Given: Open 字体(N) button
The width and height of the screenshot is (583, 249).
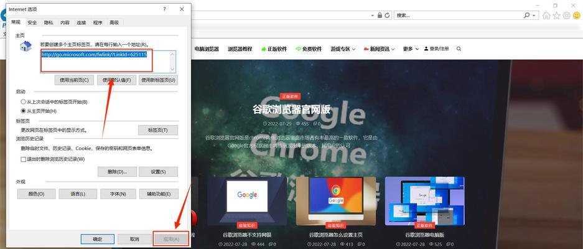Looking at the screenshot, I should [x=118, y=194].
